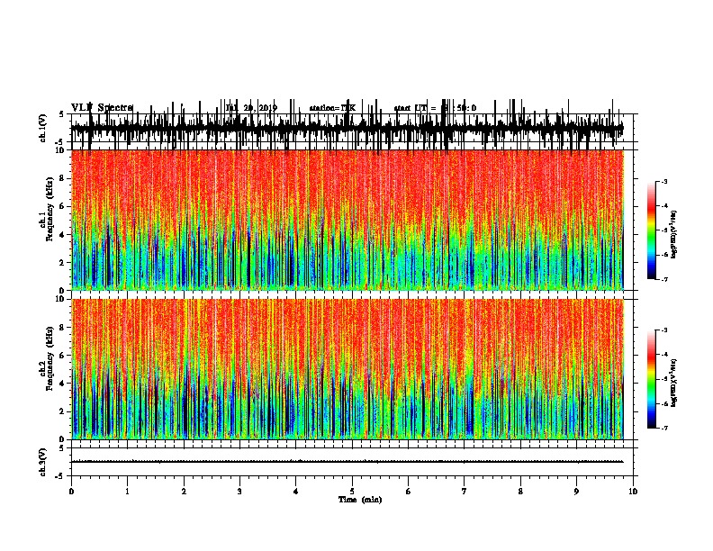Click the -7 value on ch.2 colorbar
713x551 pixels.
pos(663,428)
